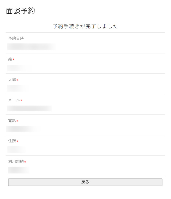The image size is (171, 199).
Task: Click the 住所 field label
Action: 12,141
